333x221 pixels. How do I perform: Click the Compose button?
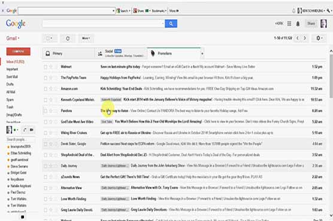[x=18, y=51]
